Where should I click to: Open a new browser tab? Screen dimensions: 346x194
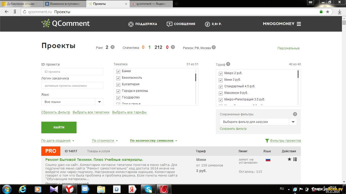coord(177,4)
